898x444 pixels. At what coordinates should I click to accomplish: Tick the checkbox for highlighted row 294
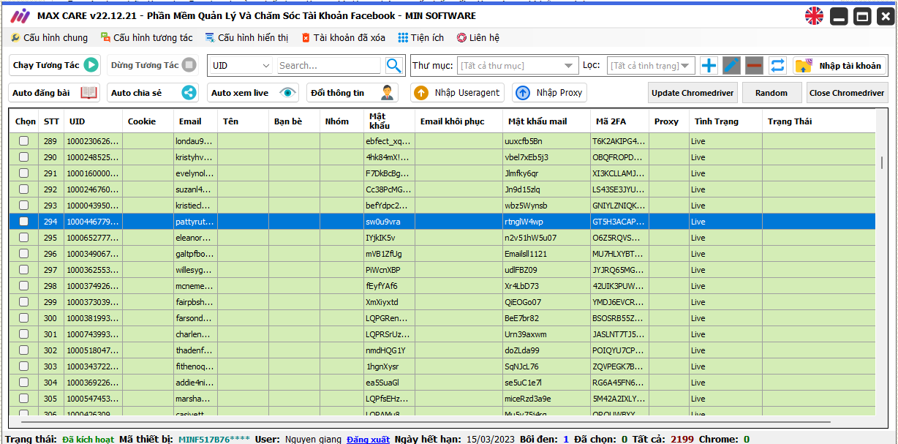pyautogui.click(x=24, y=222)
